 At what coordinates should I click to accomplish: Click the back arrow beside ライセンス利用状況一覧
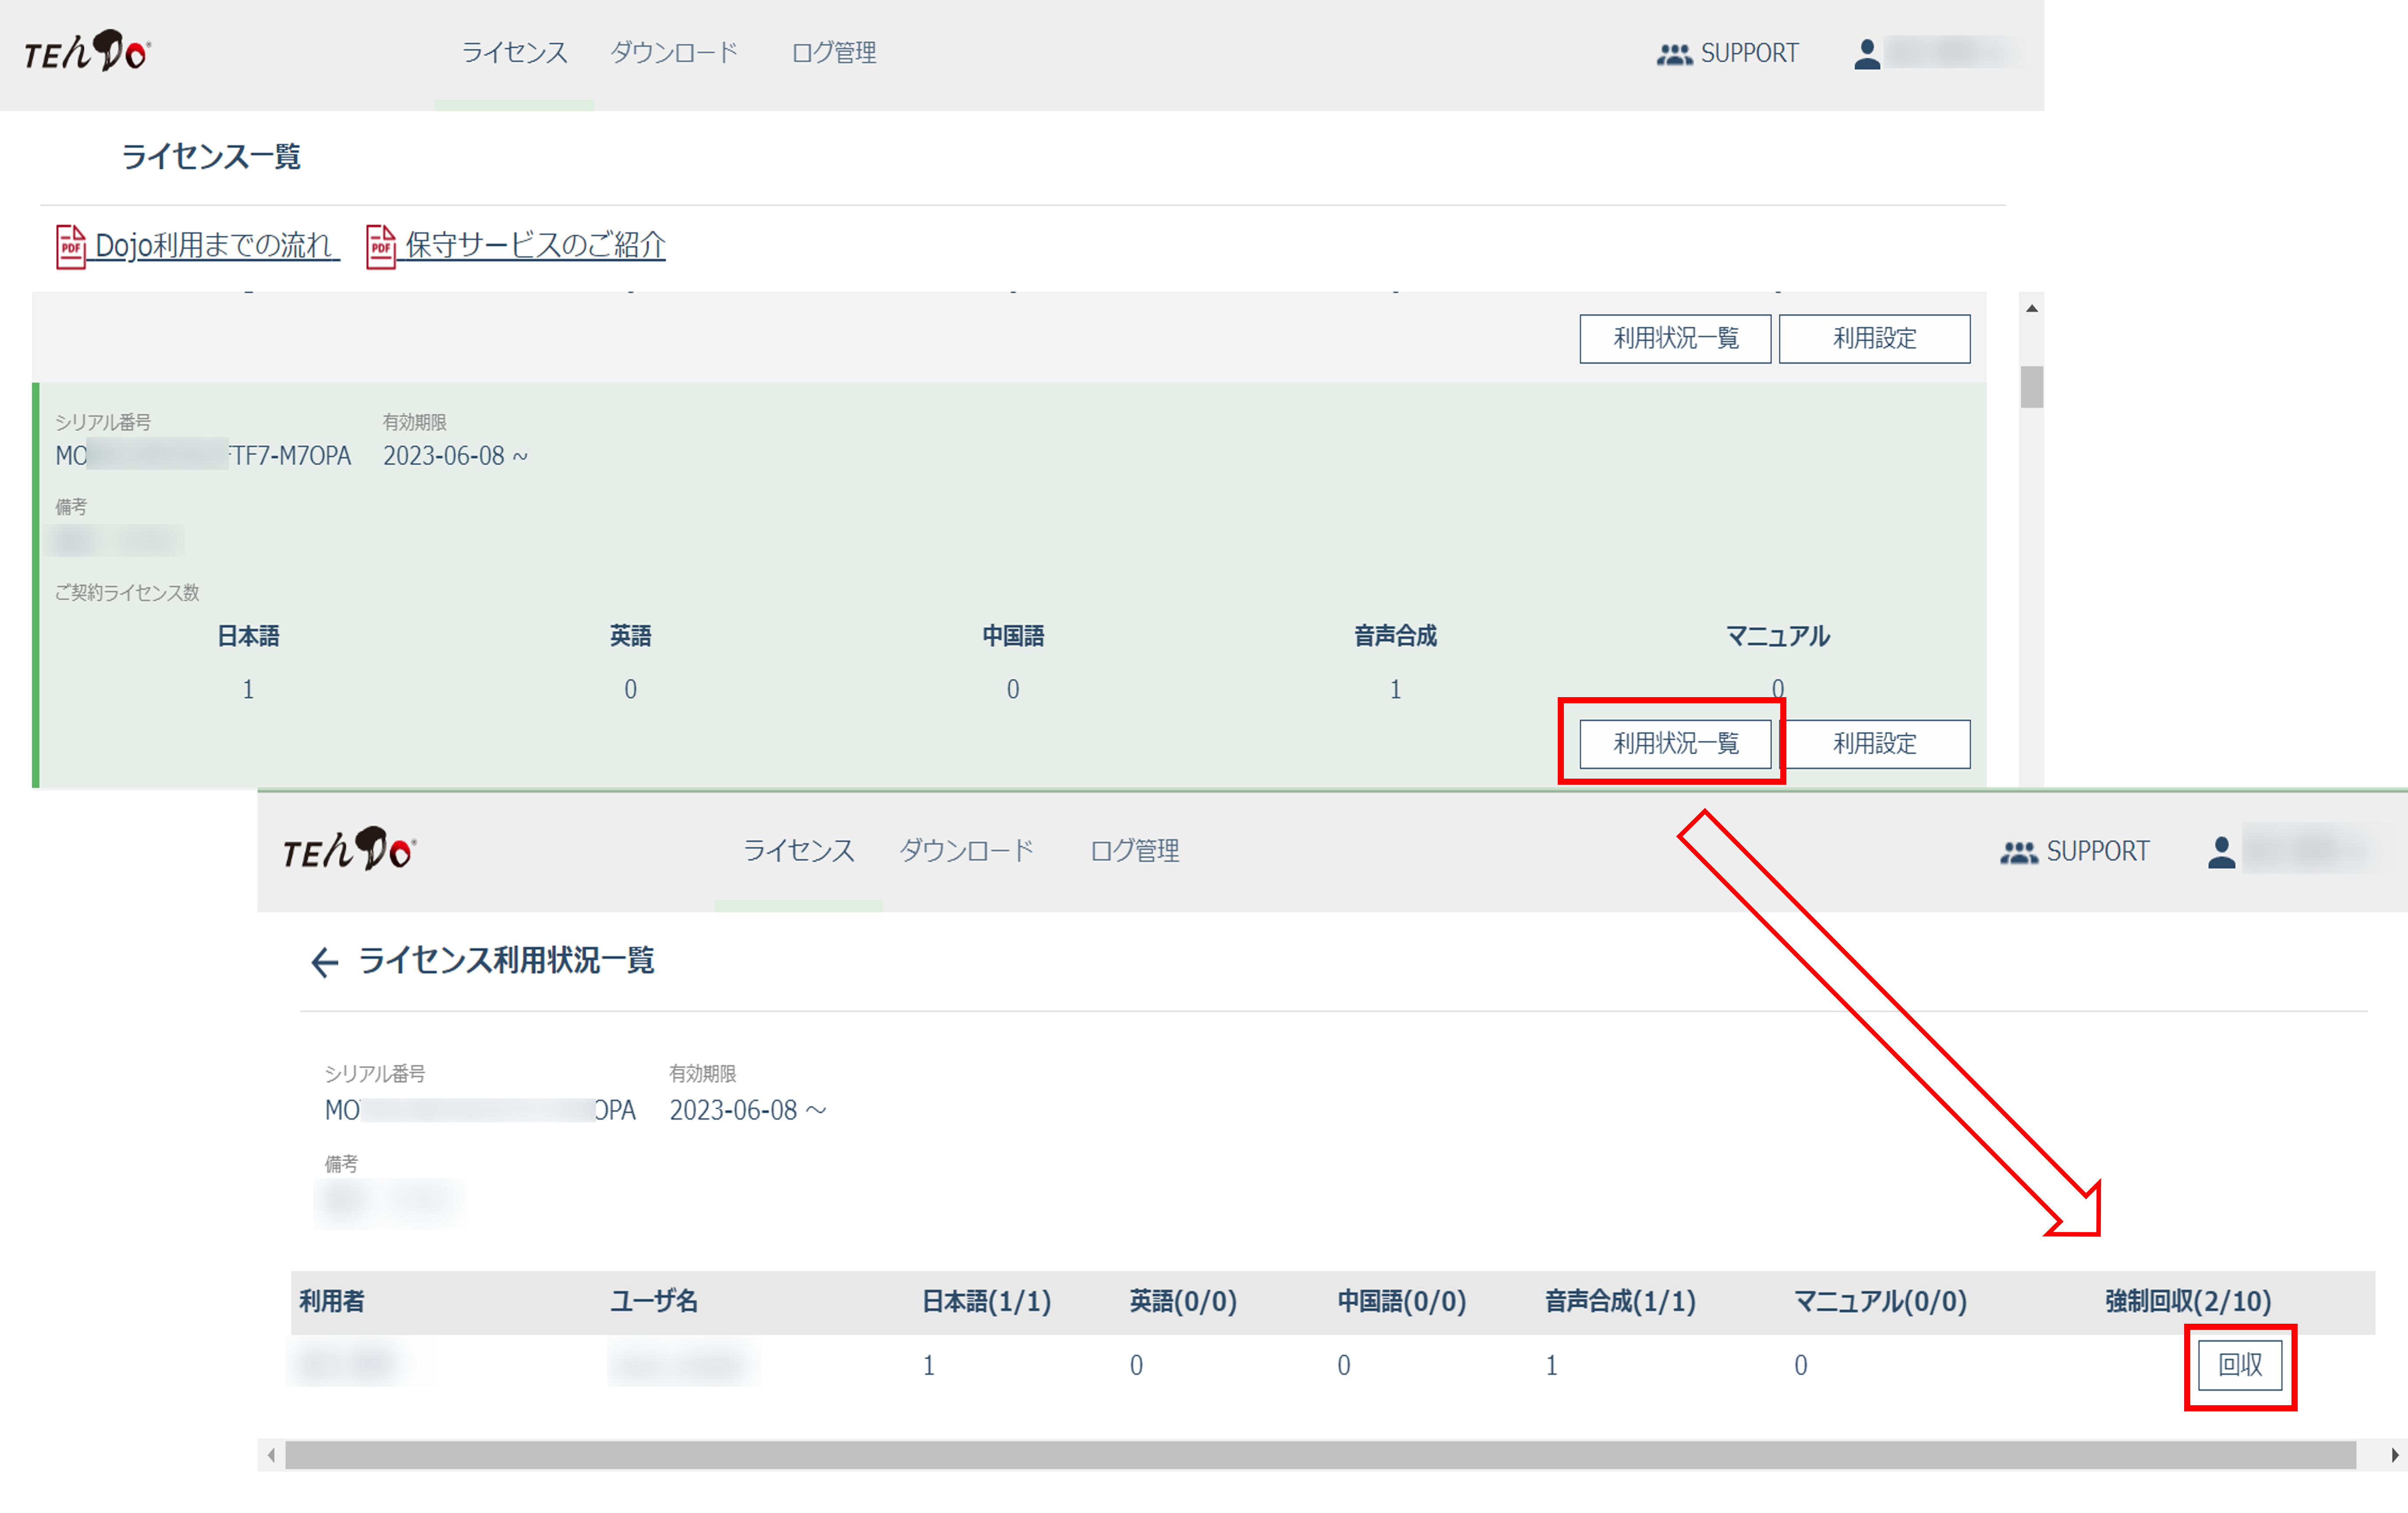tap(324, 962)
